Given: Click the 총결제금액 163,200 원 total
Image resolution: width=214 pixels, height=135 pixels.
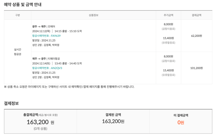Looking at the screenshot, I should [40, 122].
